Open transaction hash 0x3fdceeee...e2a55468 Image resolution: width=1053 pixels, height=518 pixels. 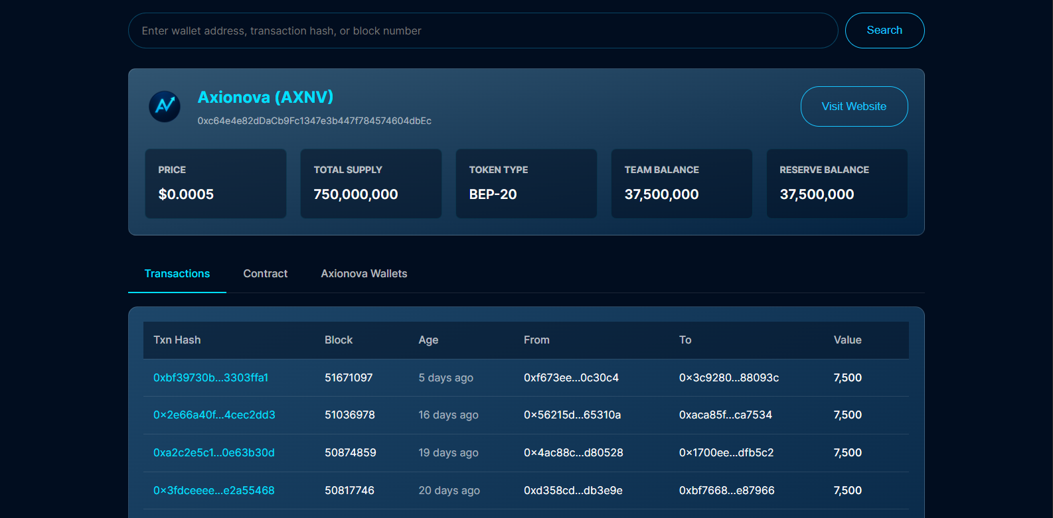[214, 491]
